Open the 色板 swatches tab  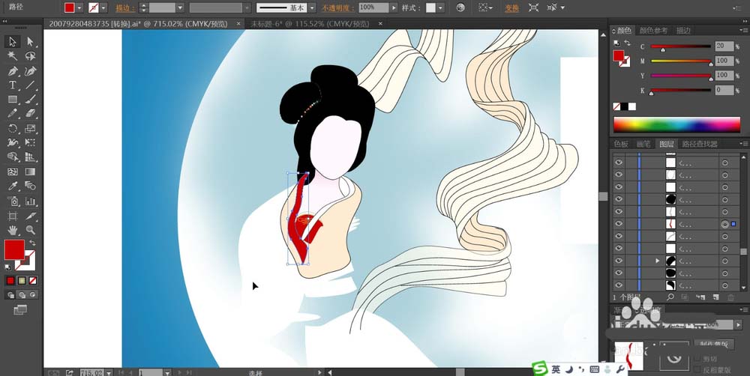click(x=621, y=144)
